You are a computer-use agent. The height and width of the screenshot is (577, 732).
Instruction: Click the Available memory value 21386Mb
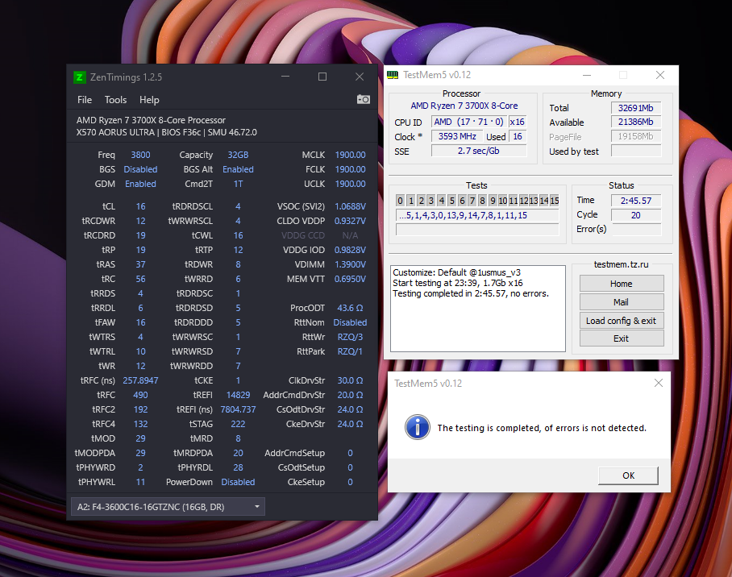point(636,122)
